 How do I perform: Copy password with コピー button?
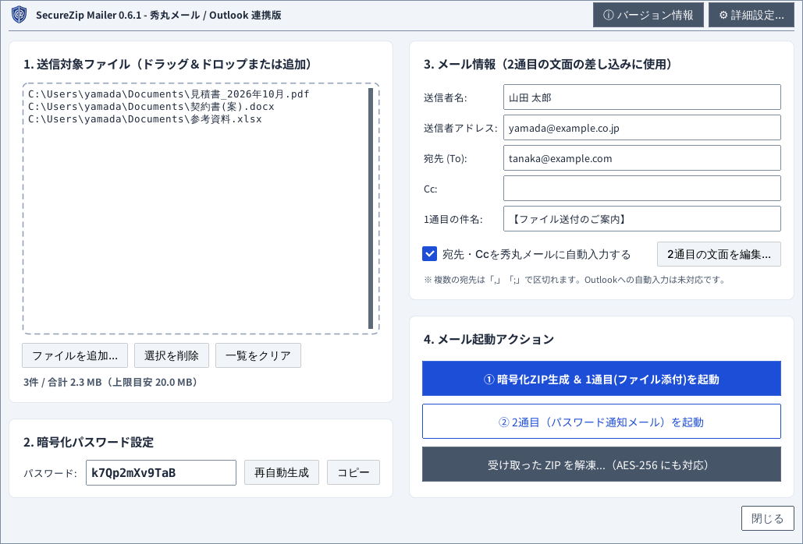coord(354,472)
